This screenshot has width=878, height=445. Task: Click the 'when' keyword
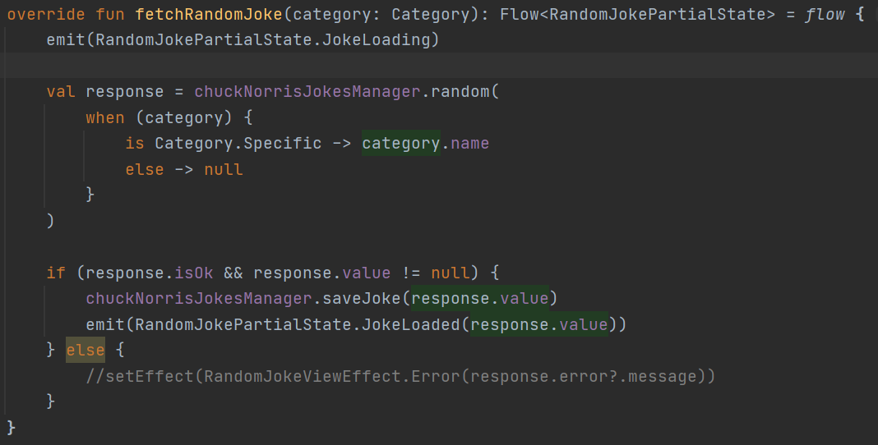pos(105,117)
